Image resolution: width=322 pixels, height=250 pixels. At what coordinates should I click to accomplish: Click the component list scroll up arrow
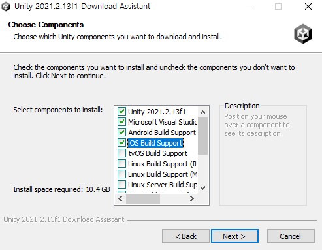pyautogui.click(x=202, y=112)
